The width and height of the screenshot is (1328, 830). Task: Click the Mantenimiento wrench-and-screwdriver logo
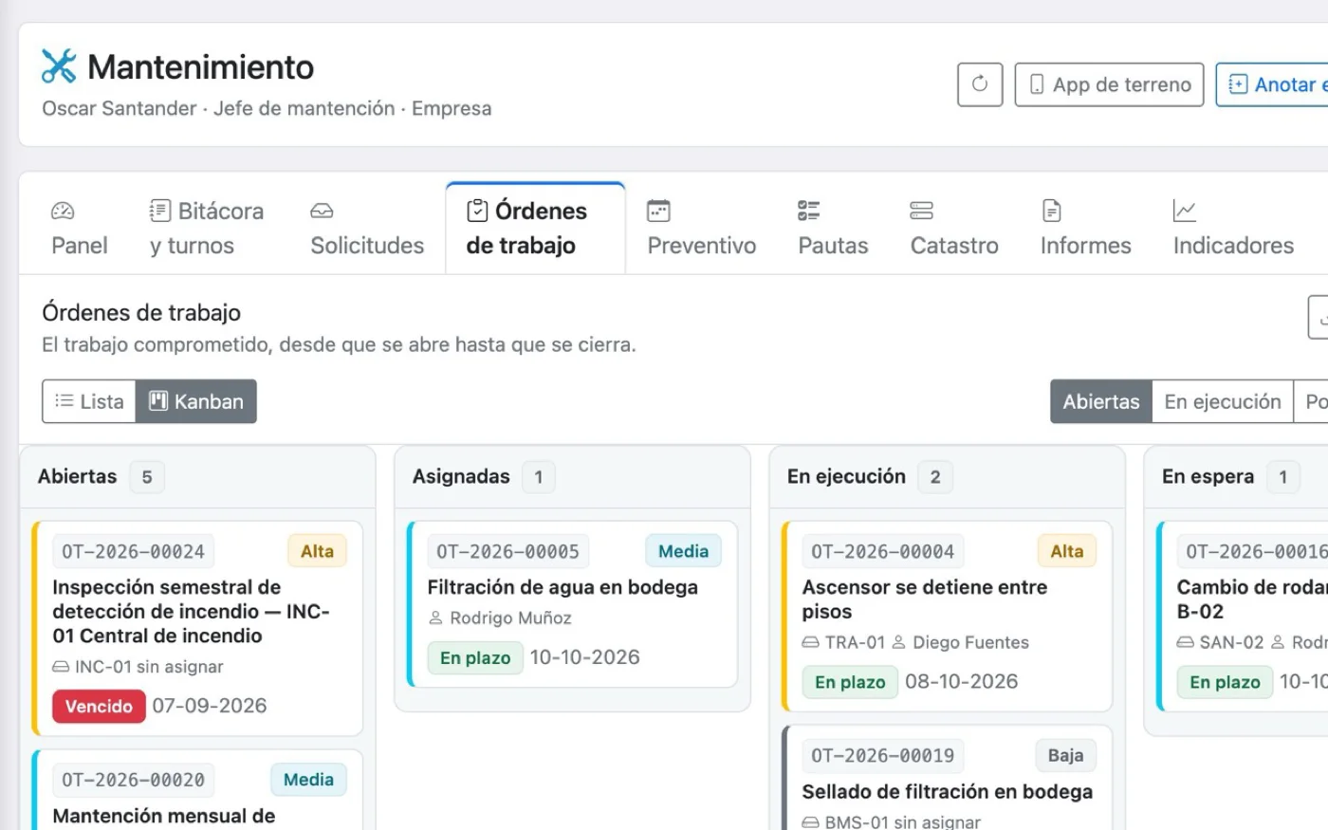click(x=59, y=66)
